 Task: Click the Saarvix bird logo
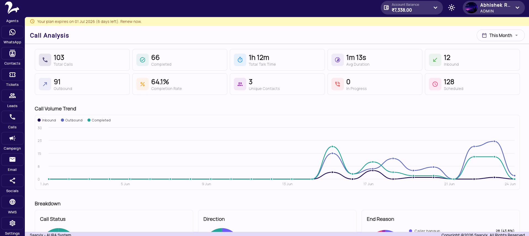click(12, 8)
